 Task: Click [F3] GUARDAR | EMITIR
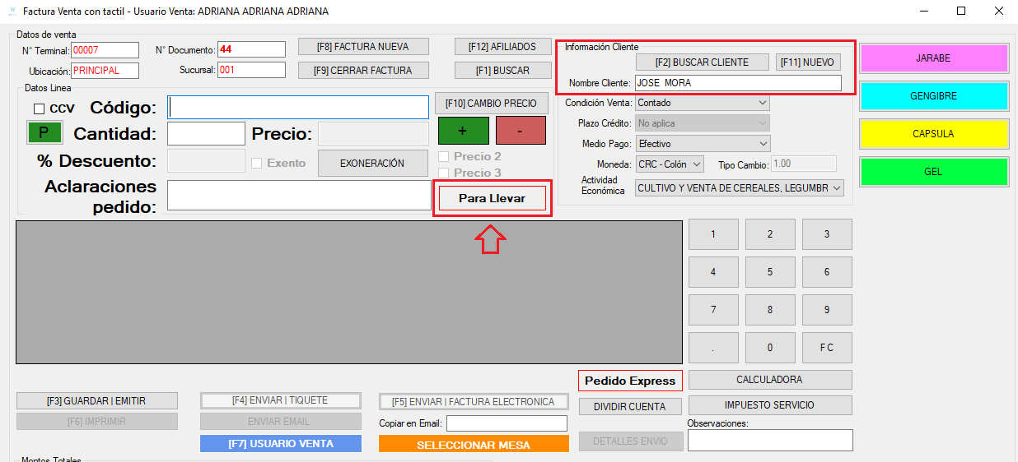pos(96,401)
